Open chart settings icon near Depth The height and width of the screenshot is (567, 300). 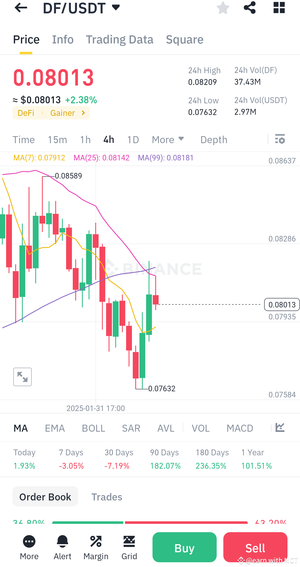point(280,140)
